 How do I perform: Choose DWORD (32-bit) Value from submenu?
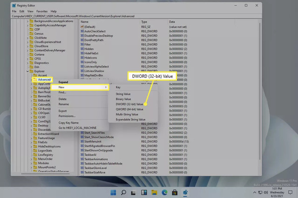(x=130, y=104)
